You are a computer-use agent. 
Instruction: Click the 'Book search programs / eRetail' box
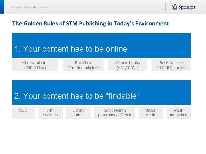pyautogui.click(x=114, y=113)
